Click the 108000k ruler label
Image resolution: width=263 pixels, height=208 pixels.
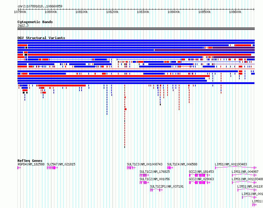(x=51, y=12)
